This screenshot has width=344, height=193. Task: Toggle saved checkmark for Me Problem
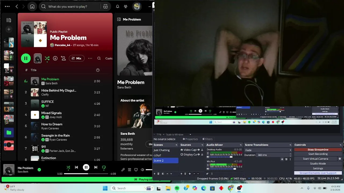tap(39, 170)
